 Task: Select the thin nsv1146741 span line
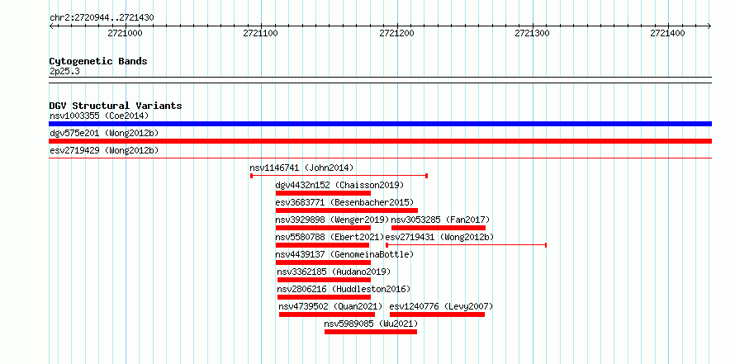tap(339, 176)
